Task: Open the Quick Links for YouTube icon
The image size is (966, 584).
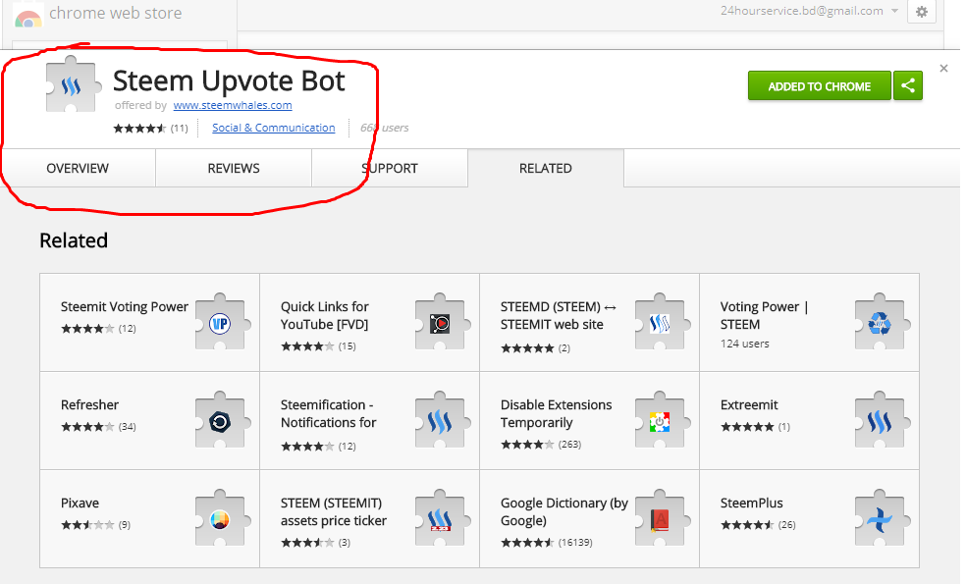Action: pyautogui.click(x=443, y=322)
